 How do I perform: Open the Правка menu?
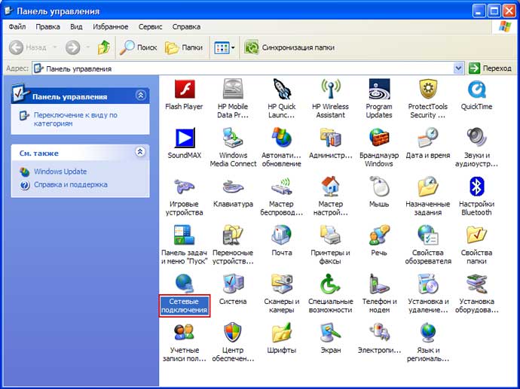tap(47, 27)
